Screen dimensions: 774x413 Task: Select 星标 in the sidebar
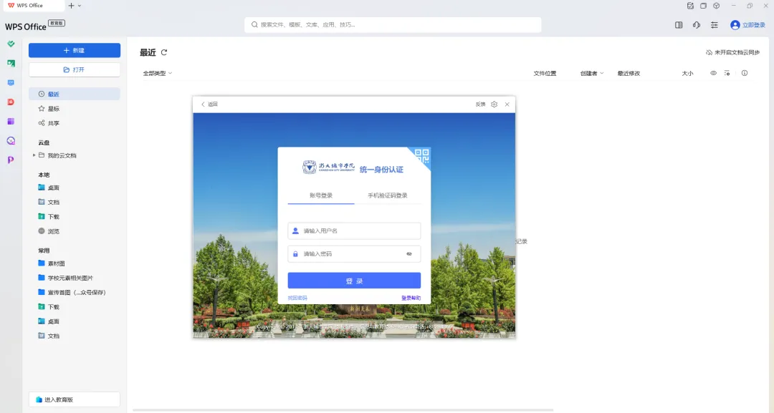[75, 108]
